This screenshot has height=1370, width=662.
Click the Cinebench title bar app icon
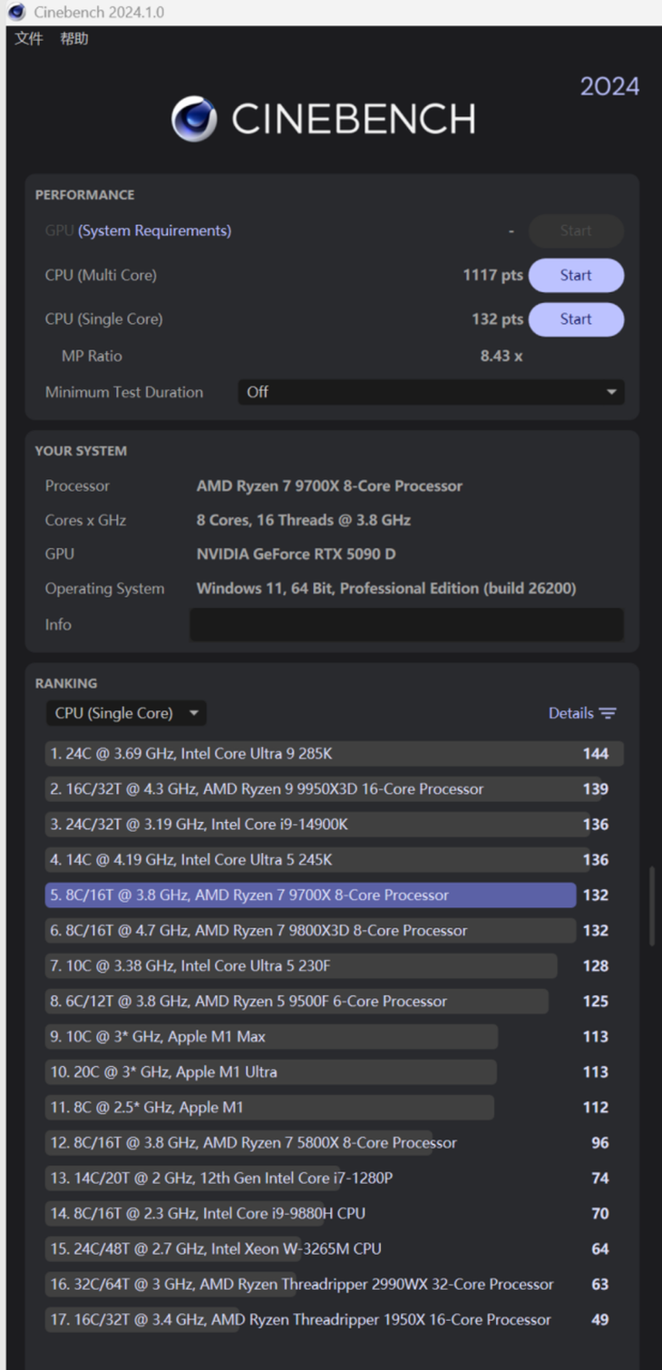[x=16, y=12]
